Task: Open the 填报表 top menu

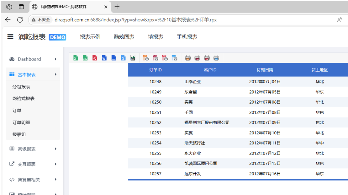Action: [x=156, y=37]
